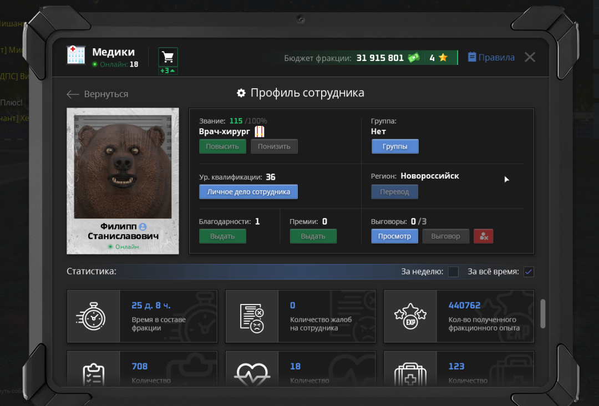Close the faction tablet window
Image resolution: width=599 pixels, height=406 pixels.
(x=530, y=57)
